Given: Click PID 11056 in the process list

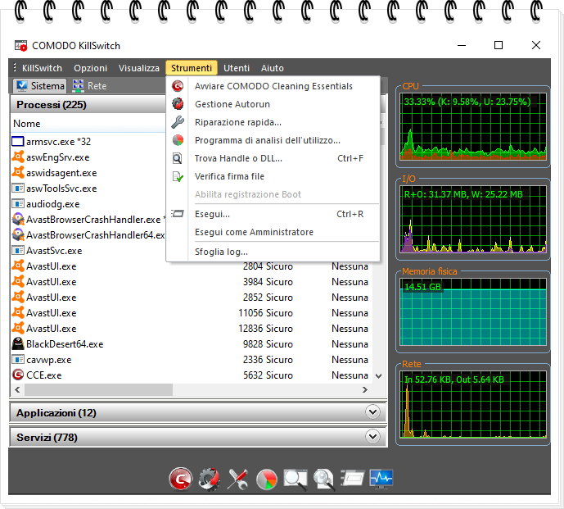Looking at the screenshot, I should (250, 313).
